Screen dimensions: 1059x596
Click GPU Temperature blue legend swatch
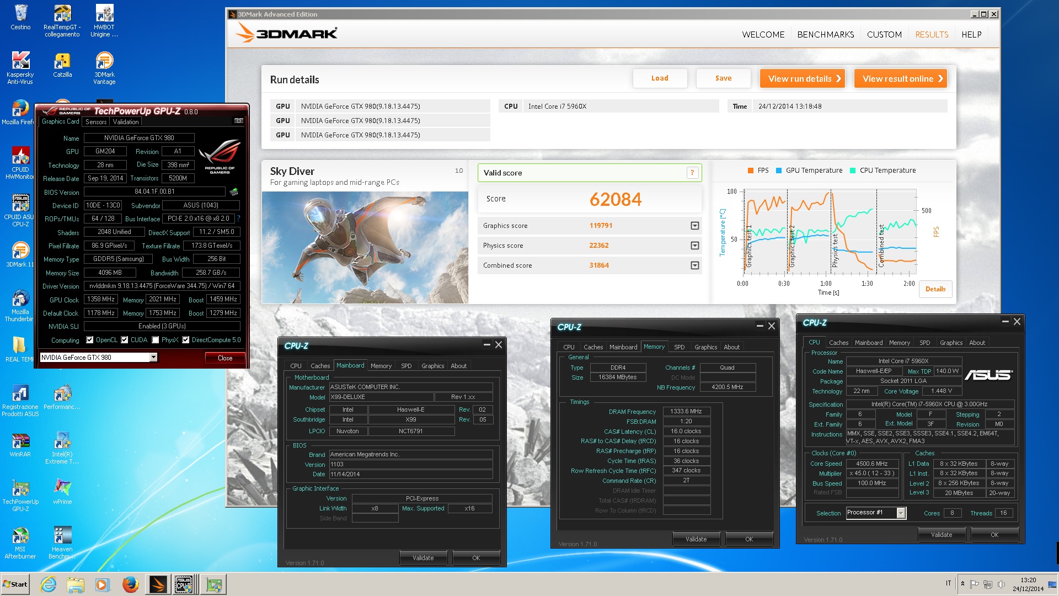[779, 171]
